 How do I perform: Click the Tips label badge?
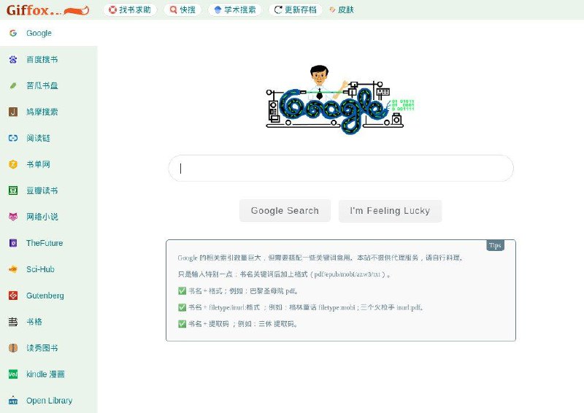pyautogui.click(x=495, y=245)
